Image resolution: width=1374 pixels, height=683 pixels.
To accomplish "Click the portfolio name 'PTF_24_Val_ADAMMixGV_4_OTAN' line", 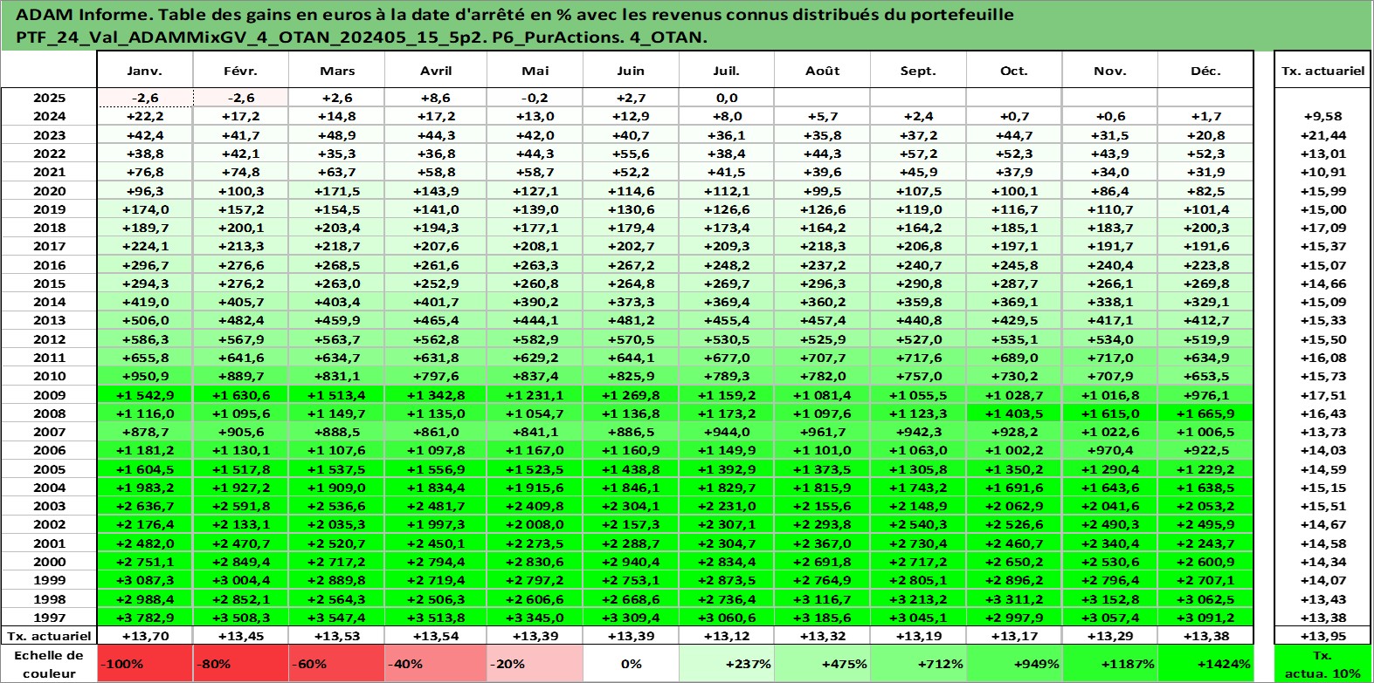I will click(362, 38).
